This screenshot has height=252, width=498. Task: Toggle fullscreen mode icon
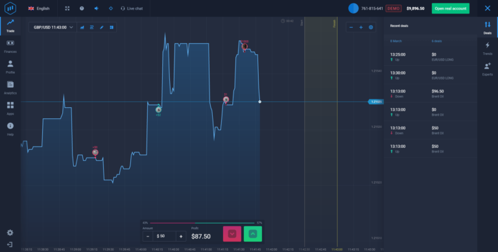tap(67, 8)
